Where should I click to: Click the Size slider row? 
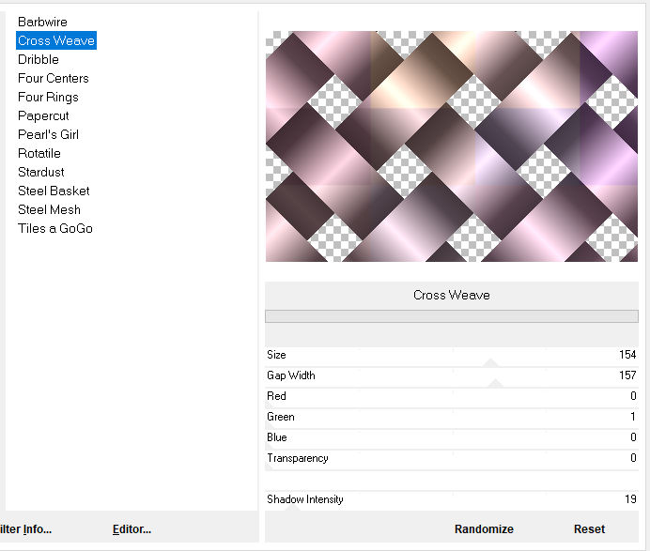(x=451, y=355)
